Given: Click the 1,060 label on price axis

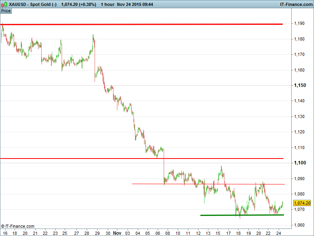Looking at the screenshot, I should click(x=299, y=225).
